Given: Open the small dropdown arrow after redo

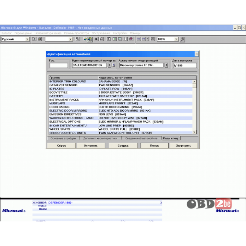Looking at the screenshot, I should [148, 39].
